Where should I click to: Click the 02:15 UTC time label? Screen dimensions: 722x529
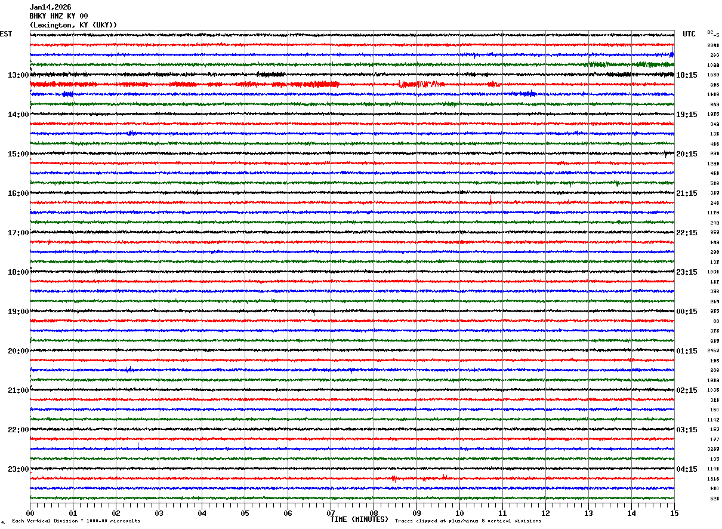tap(687, 390)
